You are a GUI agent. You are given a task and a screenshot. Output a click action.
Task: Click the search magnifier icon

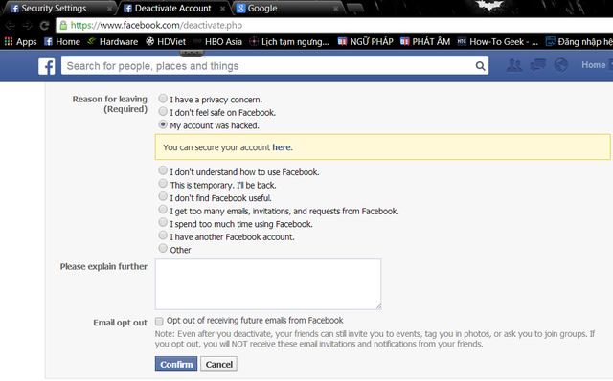[x=480, y=66]
